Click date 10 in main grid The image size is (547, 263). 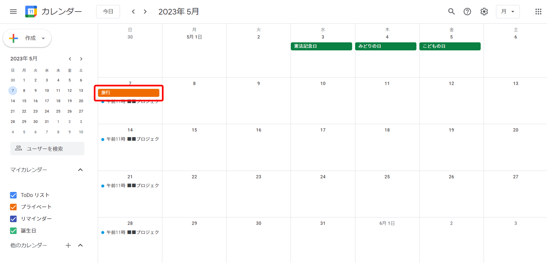tap(323, 83)
